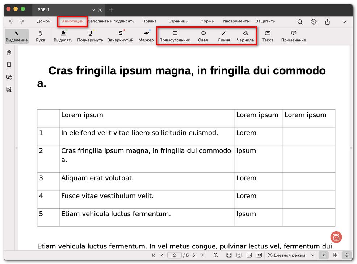
Task: Open the PDF-1 tab dropdown arrow
Action: 94,10
